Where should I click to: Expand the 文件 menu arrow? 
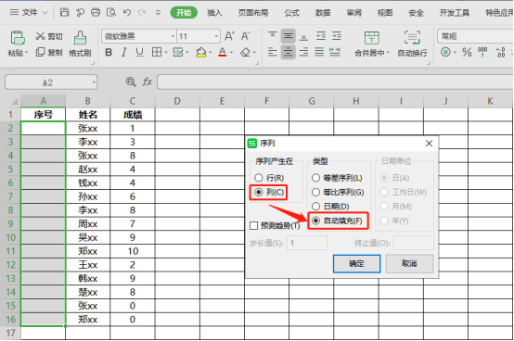(x=45, y=13)
